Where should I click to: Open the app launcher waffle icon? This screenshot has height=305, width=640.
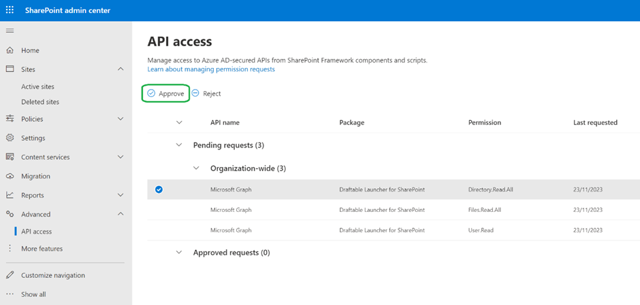(10, 10)
